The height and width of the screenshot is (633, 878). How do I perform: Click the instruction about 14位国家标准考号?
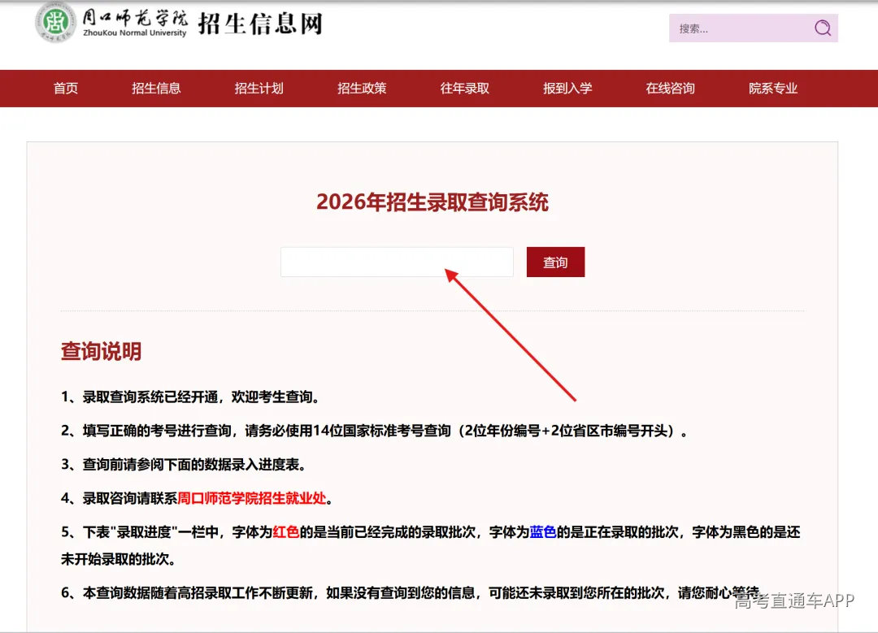point(374,431)
